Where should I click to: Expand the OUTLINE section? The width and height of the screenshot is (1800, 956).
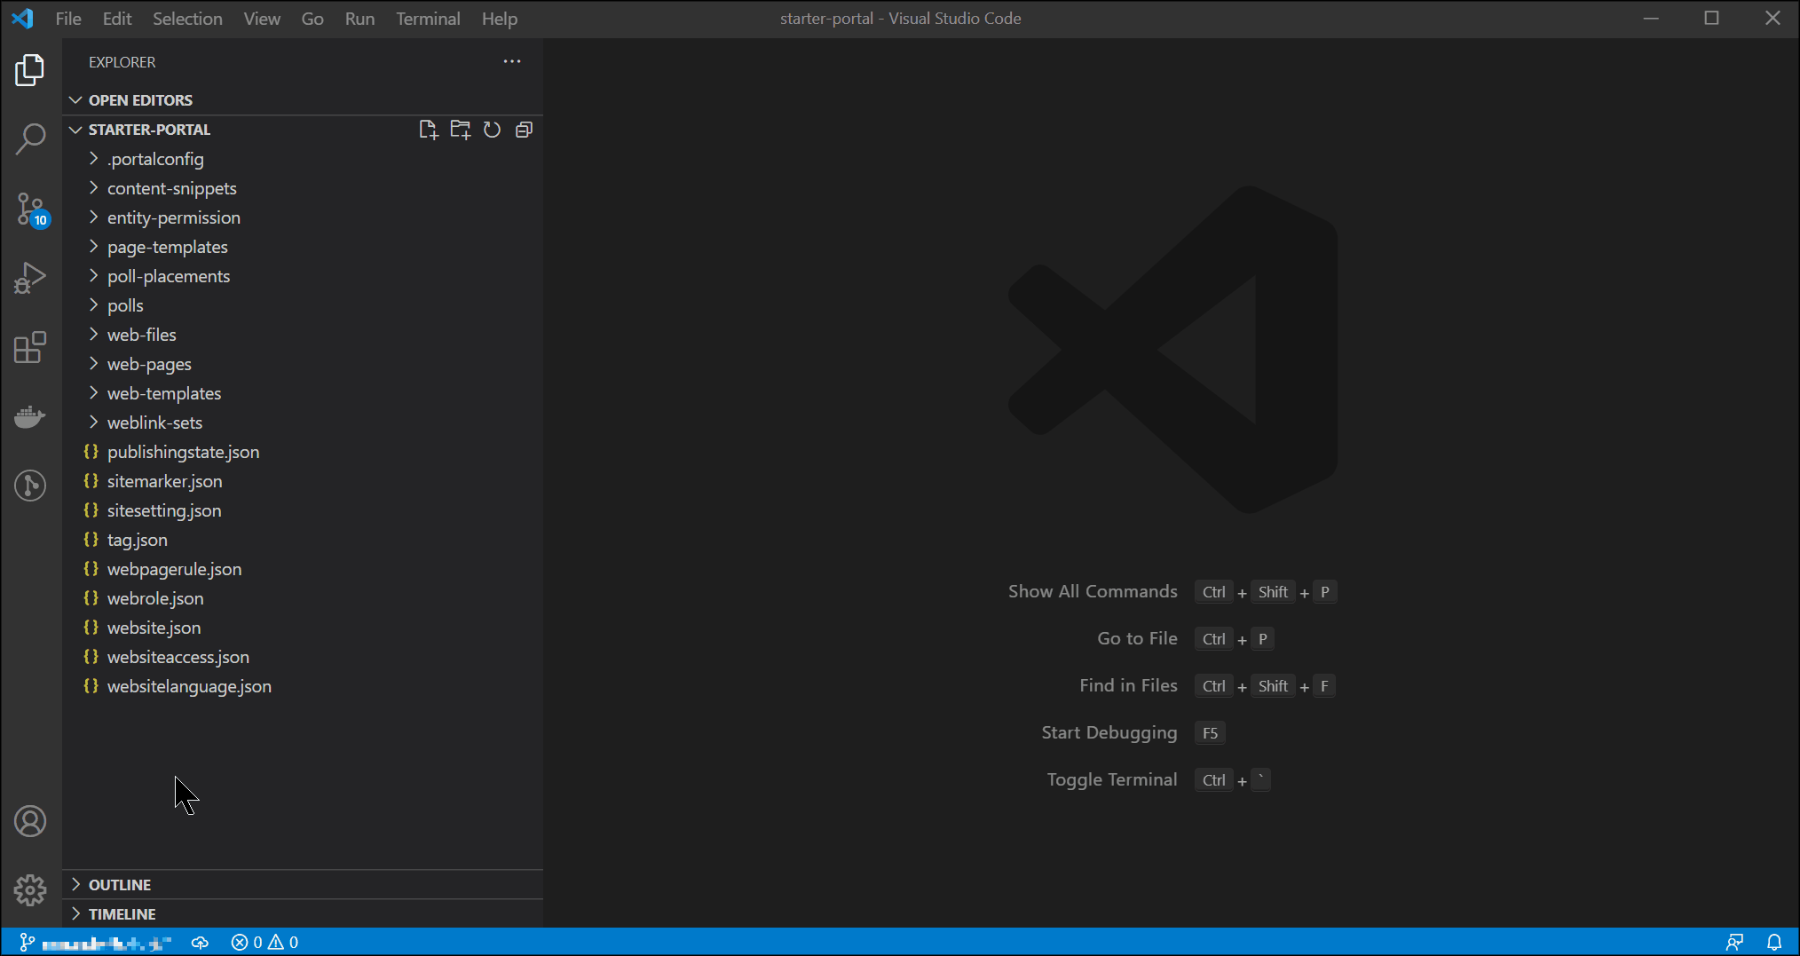(119, 884)
